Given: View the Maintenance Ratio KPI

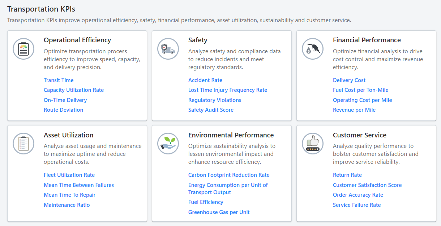Looking at the screenshot, I should point(67,205).
